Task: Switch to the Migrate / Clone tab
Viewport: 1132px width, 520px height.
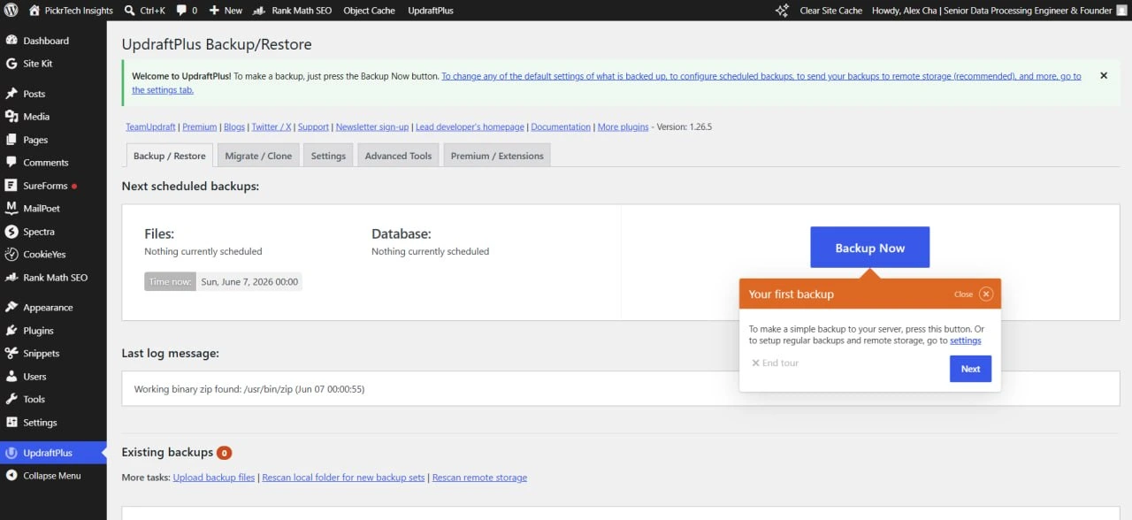Action: pos(258,156)
